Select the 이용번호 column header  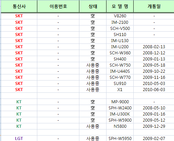coord(58,6)
